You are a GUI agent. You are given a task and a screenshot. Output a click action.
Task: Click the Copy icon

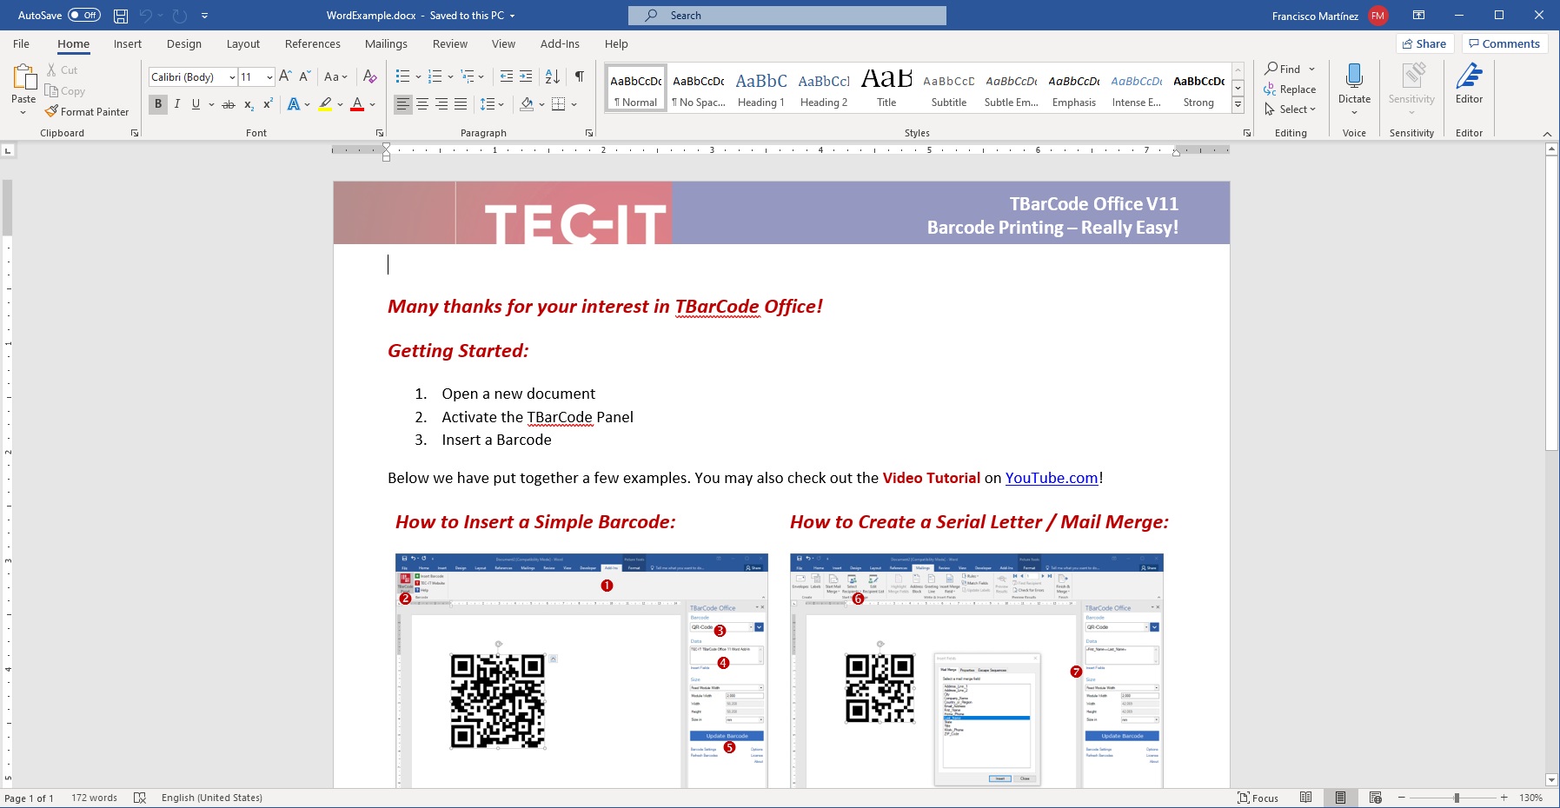(x=52, y=90)
